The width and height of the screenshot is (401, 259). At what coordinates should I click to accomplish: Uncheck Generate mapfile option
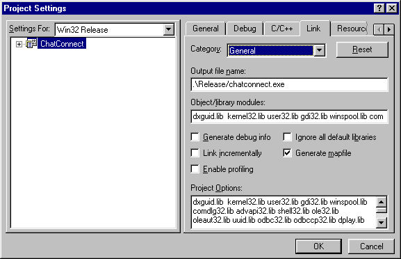pyautogui.click(x=287, y=153)
